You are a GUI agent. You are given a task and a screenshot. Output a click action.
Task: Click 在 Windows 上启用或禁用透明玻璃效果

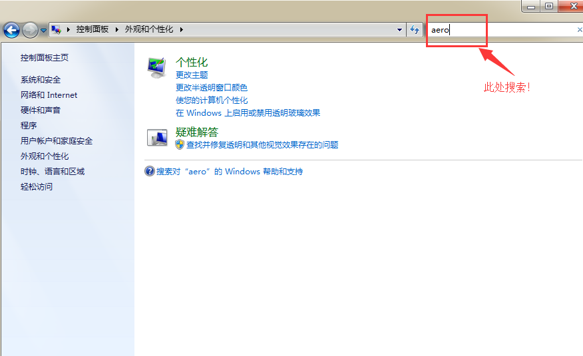click(x=248, y=113)
